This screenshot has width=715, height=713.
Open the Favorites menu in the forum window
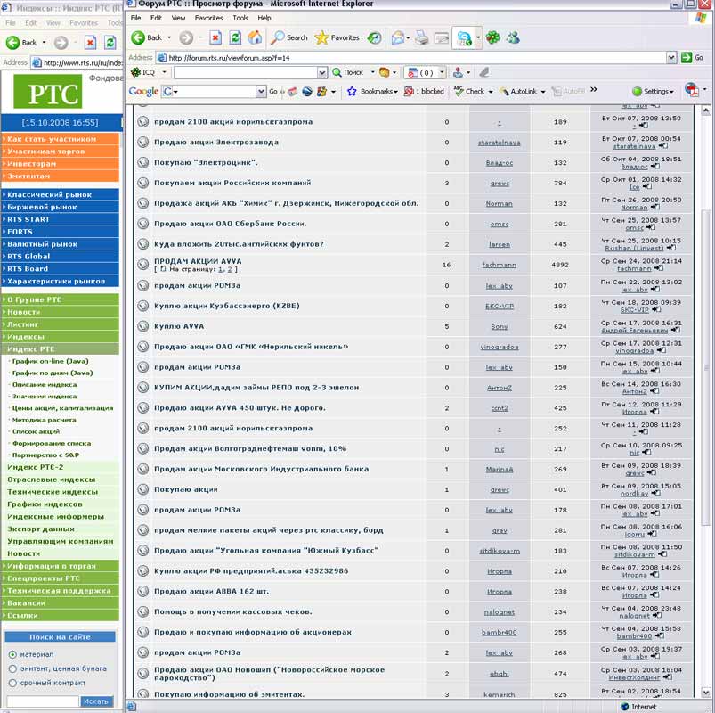point(208,18)
